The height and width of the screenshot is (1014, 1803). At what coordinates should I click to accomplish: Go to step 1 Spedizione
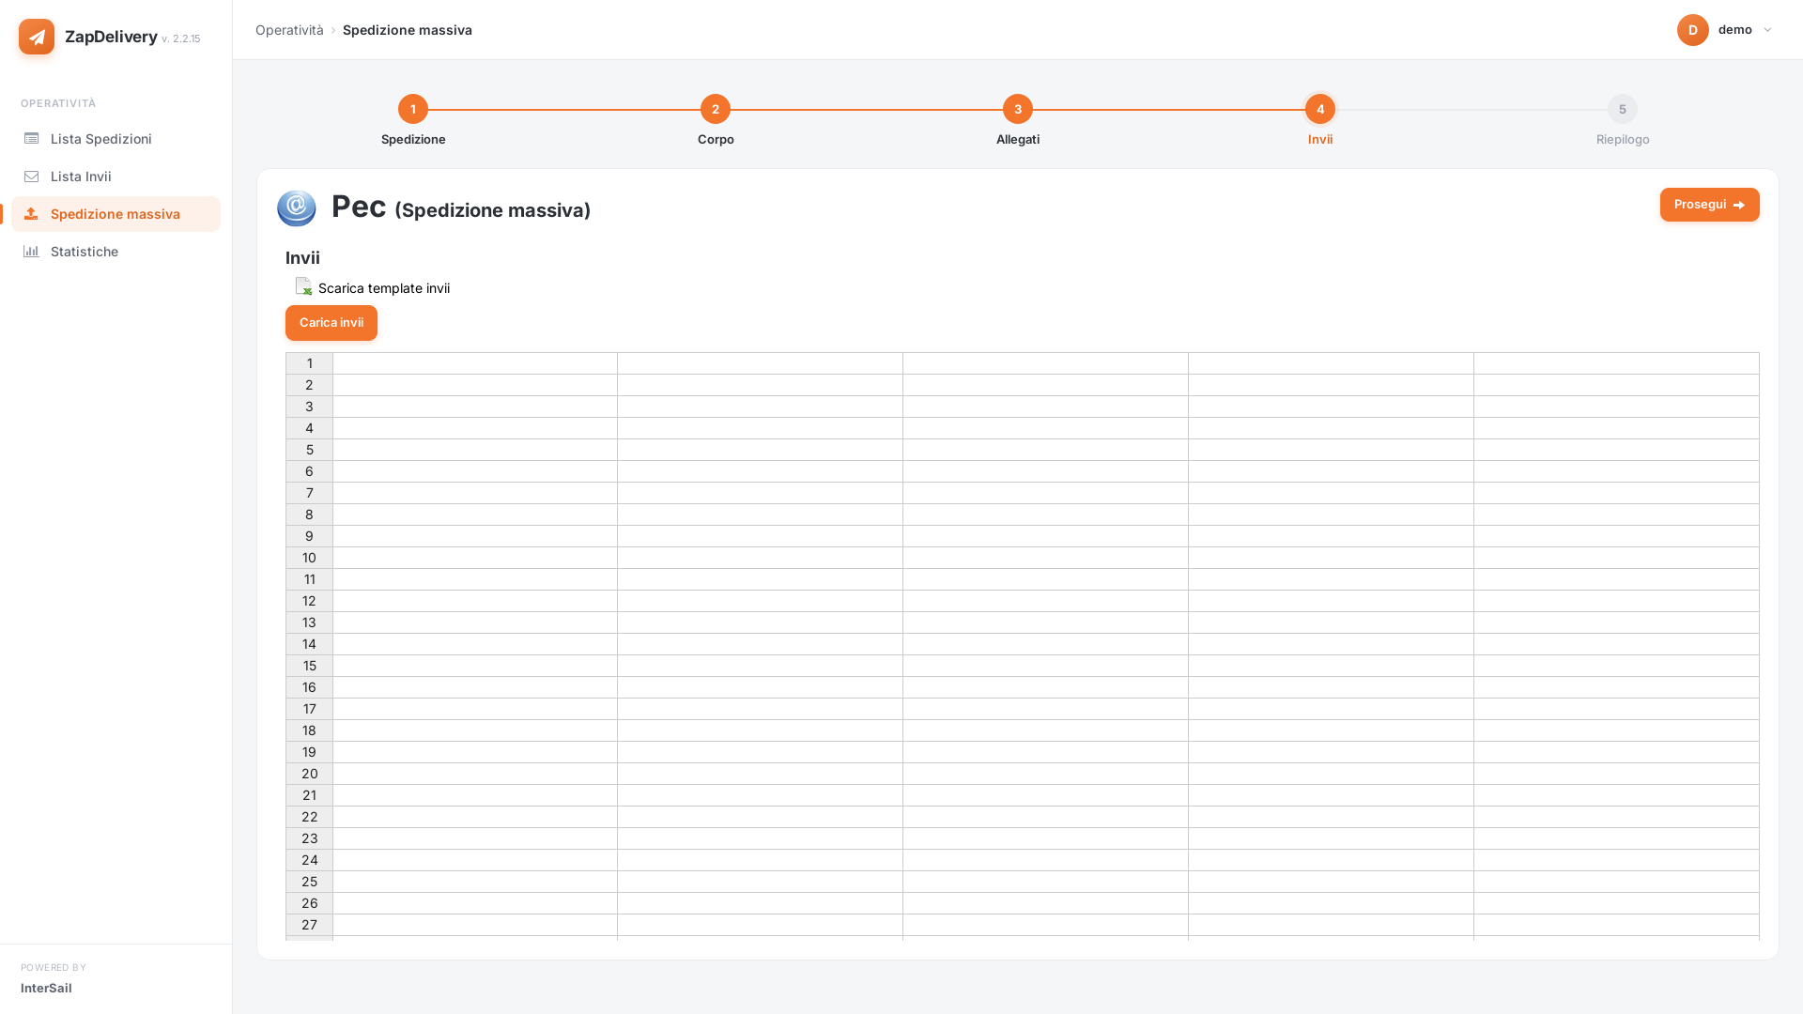point(413,109)
